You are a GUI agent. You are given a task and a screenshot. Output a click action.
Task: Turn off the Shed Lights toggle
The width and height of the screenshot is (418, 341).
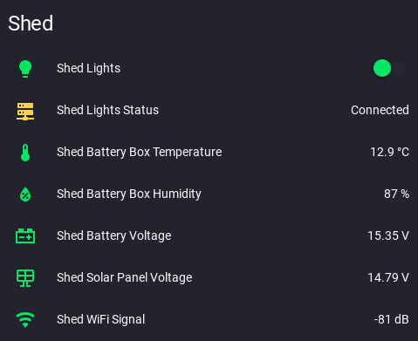point(389,68)
